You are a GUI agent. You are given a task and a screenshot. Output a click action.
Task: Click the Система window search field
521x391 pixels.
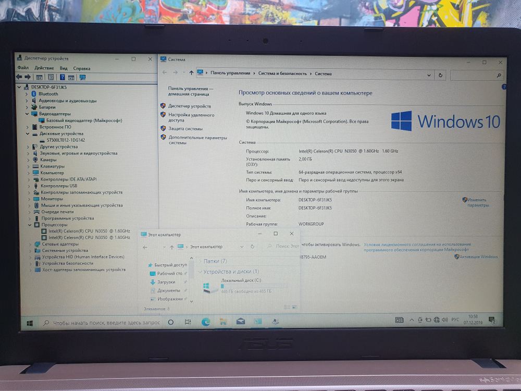(477, 76)
